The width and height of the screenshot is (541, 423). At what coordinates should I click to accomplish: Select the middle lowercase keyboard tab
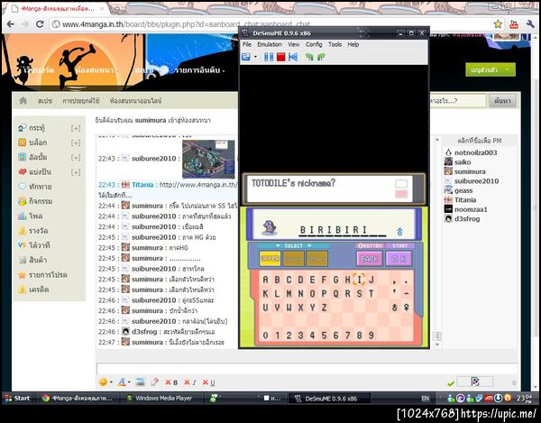click(293, 259)
